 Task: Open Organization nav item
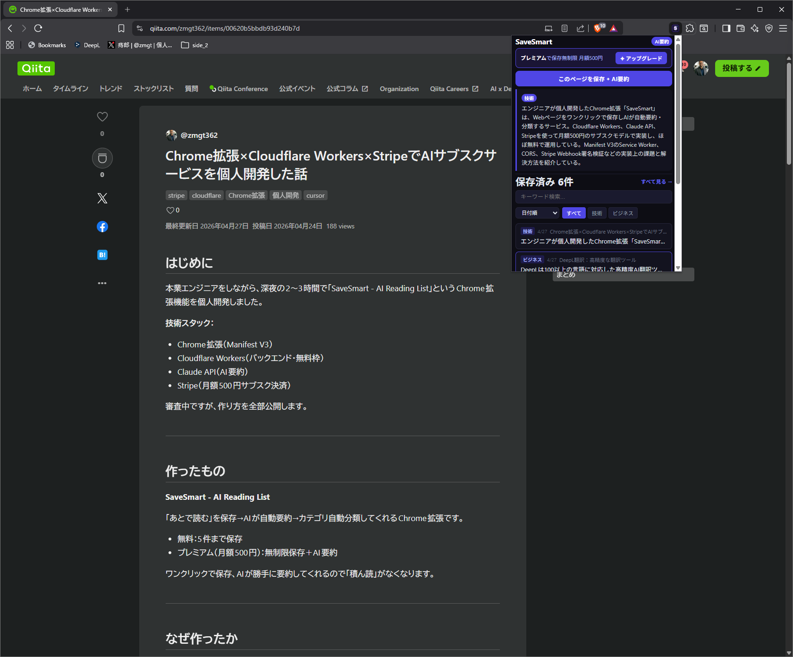tap(399, 89)
